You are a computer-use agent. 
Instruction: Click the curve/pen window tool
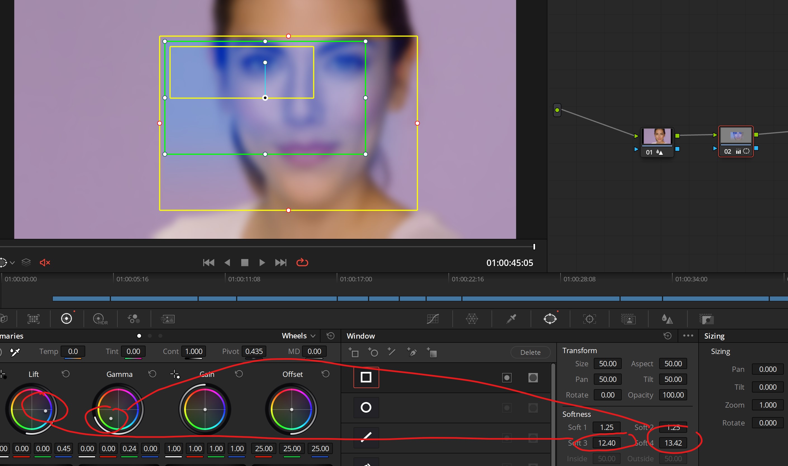412,352
